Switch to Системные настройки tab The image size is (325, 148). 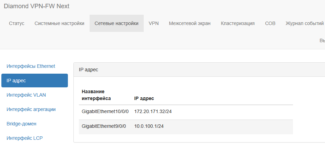click(60, 23)
